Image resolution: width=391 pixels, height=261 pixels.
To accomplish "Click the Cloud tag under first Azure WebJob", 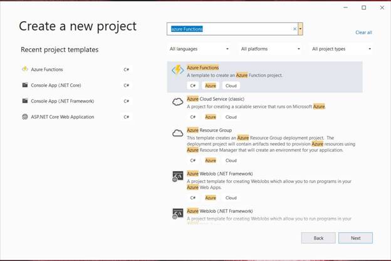I will pos(231,198).
